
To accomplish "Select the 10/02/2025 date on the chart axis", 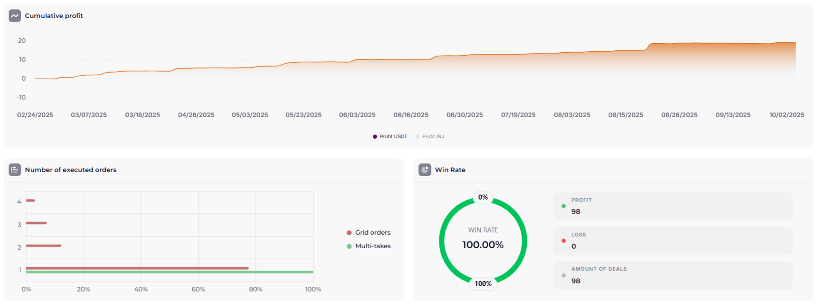I will click(786, 115).
